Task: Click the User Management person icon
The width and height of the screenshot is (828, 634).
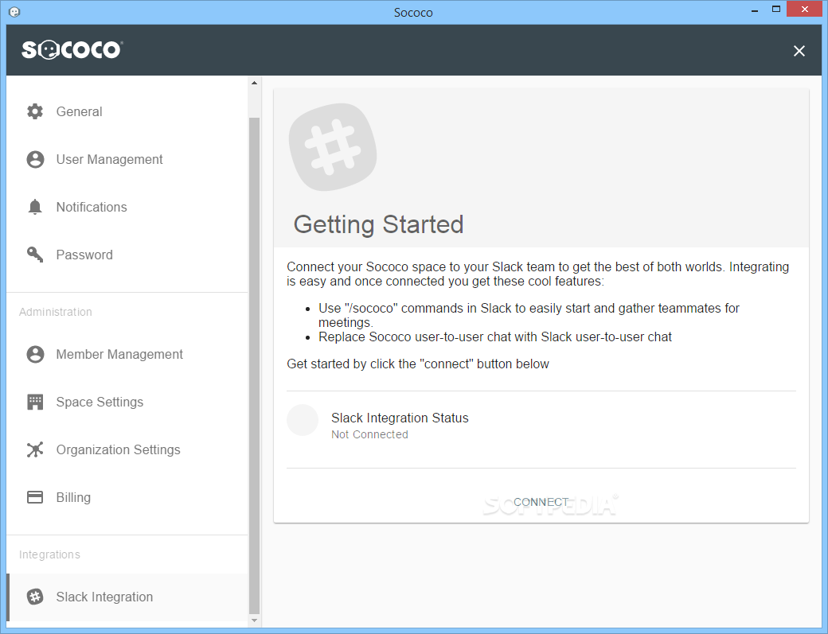Action: click(x=35, y=159)
